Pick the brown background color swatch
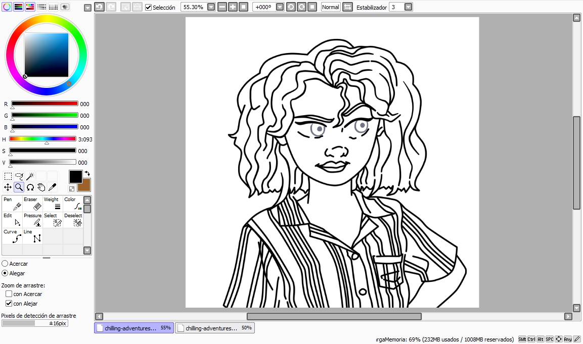The height and width of the screenshot is (344, 583). (x=84, y=185)
